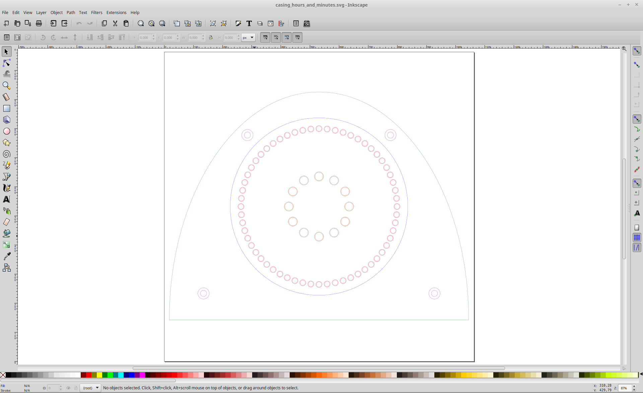Pick the Spiral tool
The image size is (643, 393).
click(x=6, y=154)
